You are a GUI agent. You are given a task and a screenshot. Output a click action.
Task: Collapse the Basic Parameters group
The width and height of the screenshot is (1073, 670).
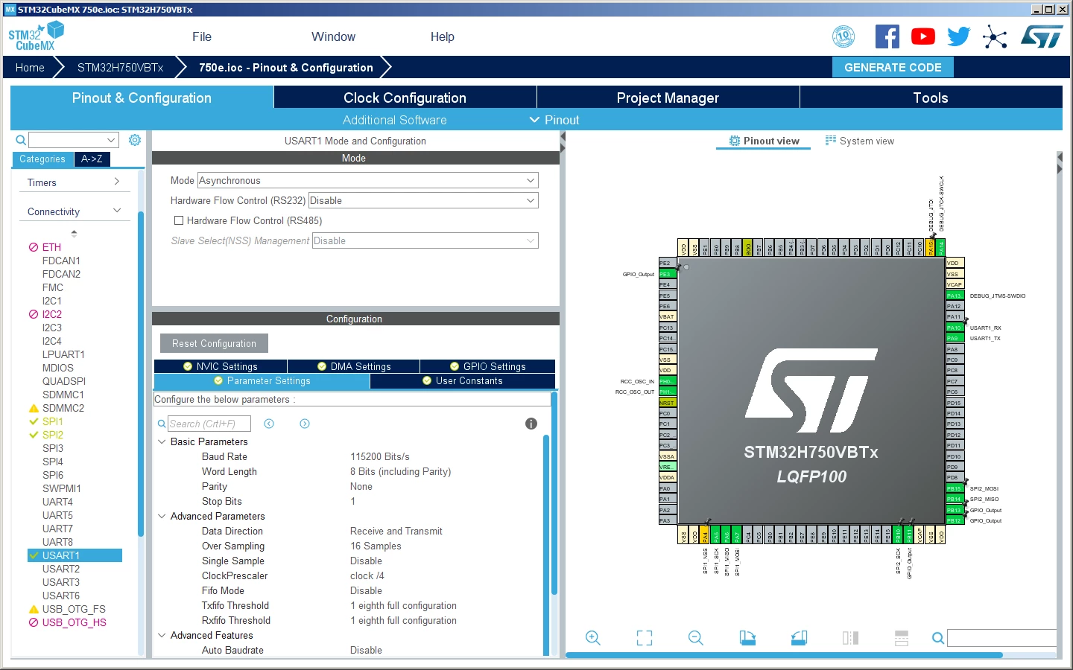tap(162, 441)
